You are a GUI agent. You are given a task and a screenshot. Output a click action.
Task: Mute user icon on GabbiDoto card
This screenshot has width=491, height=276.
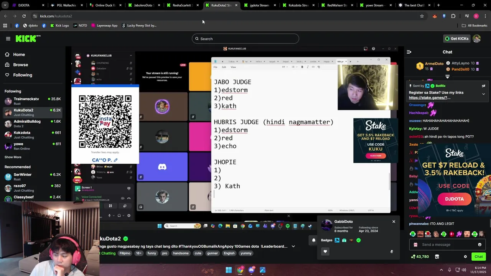(392, 251)
